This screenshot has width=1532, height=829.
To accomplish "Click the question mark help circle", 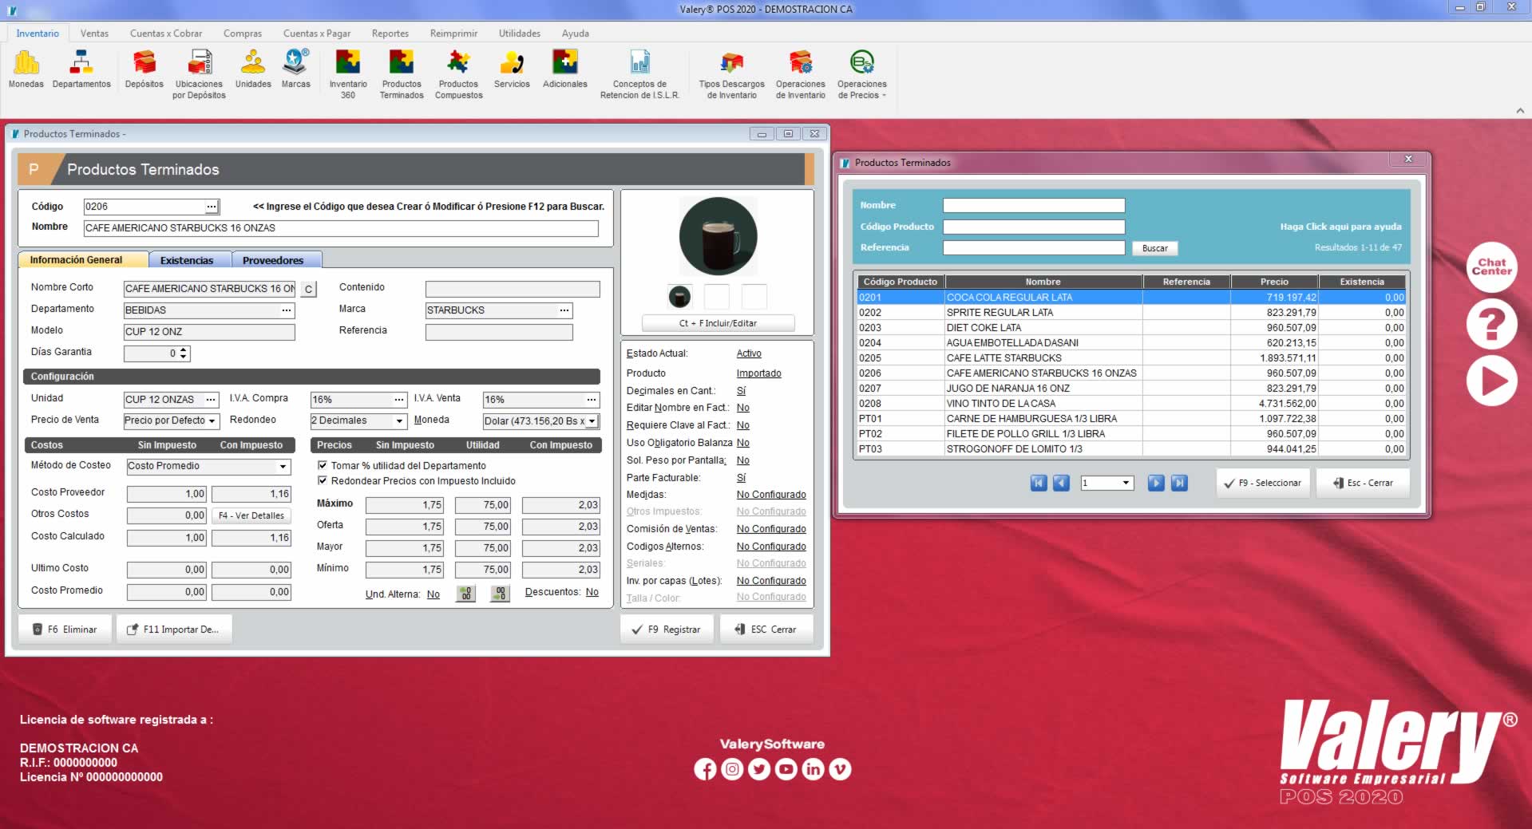I will coord(1491,324).
